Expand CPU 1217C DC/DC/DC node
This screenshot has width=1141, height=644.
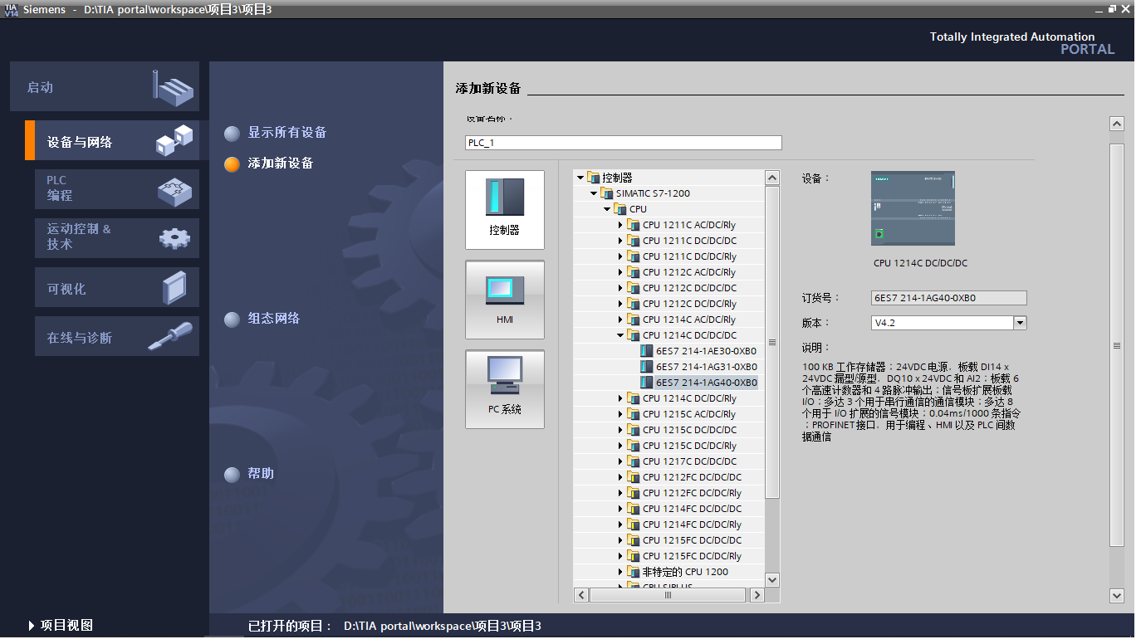pyautogui.click(x=620, y=461)
